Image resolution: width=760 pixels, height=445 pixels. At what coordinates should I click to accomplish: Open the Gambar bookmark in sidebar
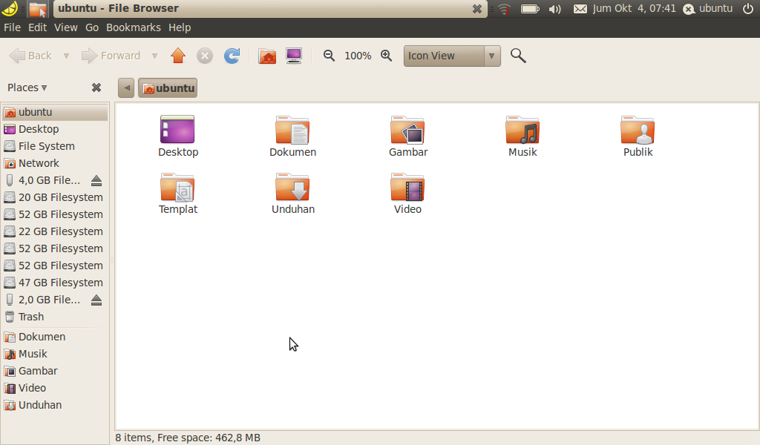point(55,371)
